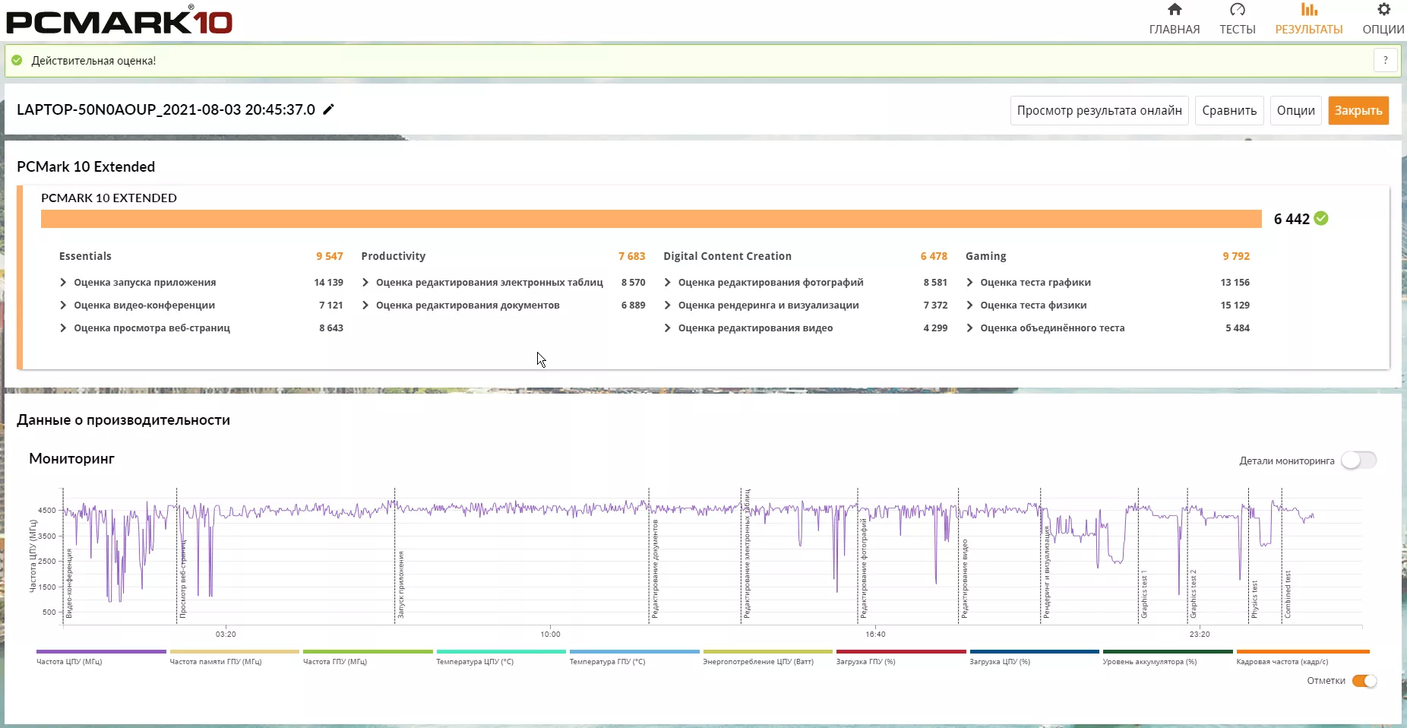Expand Оценка просмотра веб-страниц row
This screenshot has width=1407, height=728.
63,328
